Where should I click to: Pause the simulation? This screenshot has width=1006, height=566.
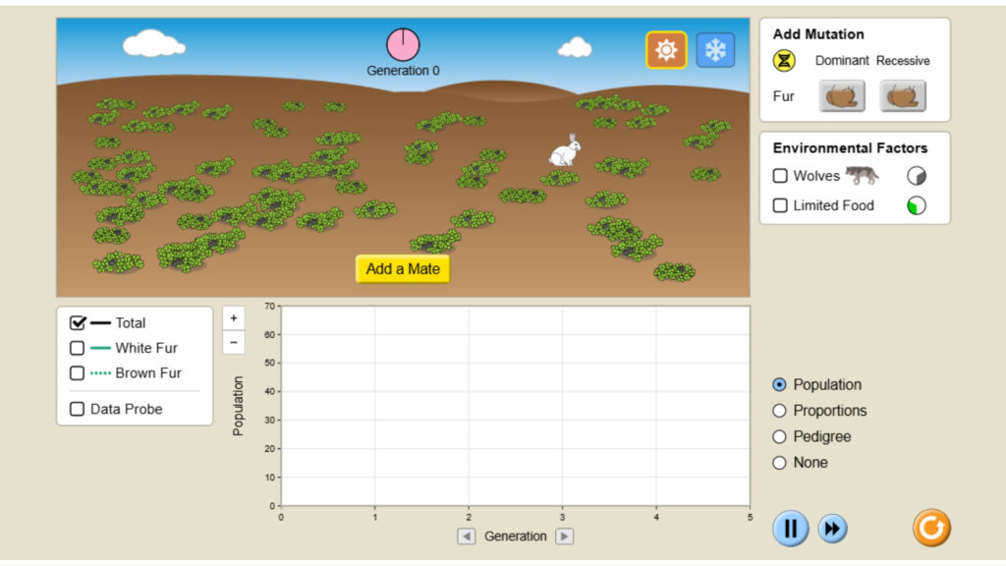pyautogui.click(x=790, y=528)
